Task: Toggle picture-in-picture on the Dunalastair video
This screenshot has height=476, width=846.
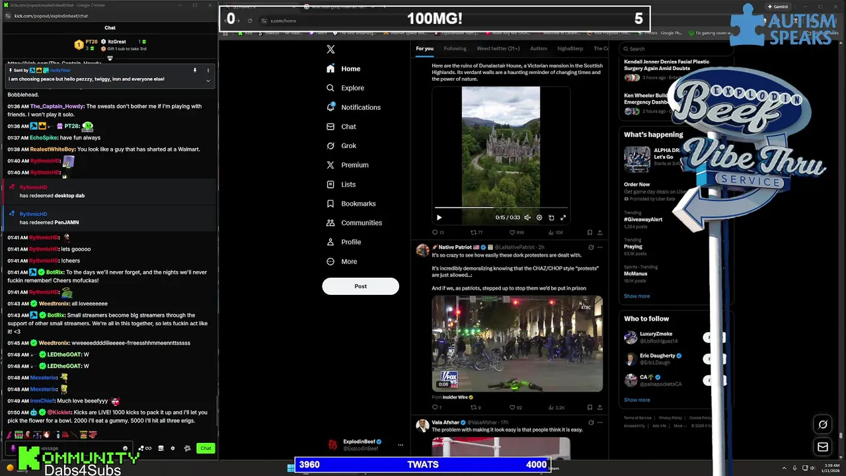Action: (551, 218)
